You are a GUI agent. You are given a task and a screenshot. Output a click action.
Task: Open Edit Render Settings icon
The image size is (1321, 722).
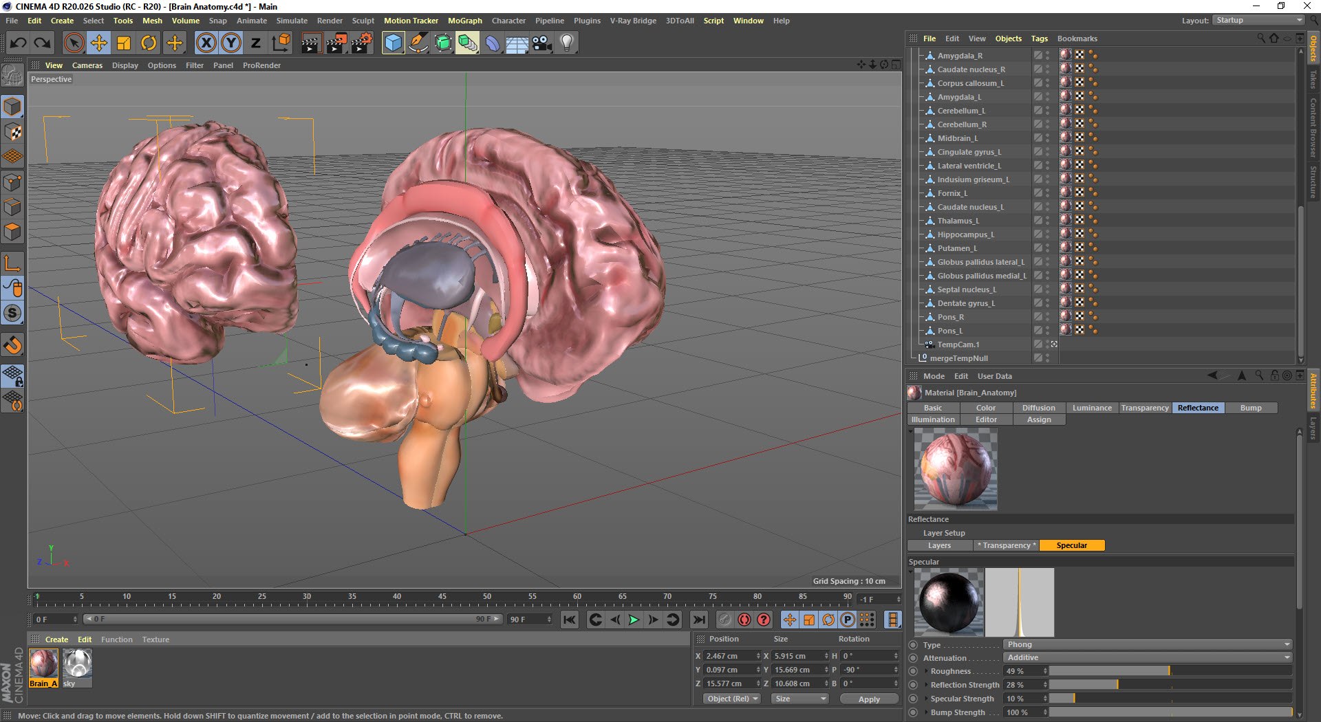coord(361,43)
